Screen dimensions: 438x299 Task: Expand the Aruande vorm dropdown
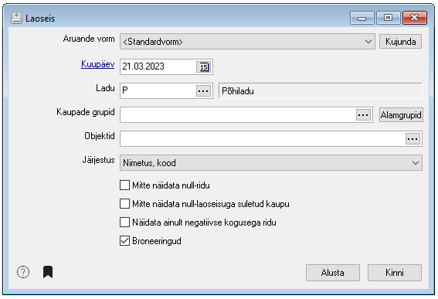[247, 42]
